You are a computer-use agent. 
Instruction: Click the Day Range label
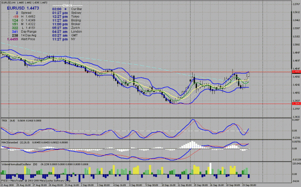point(28,32)
